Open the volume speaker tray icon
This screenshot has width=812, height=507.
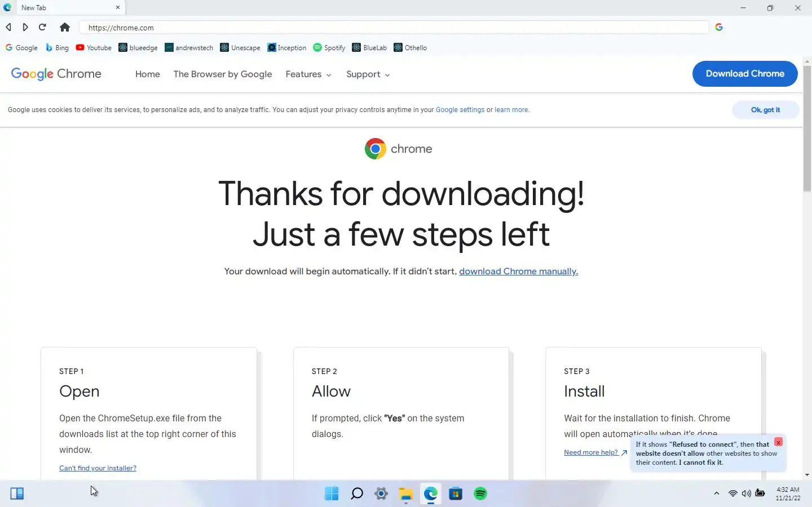pos(747,493)
